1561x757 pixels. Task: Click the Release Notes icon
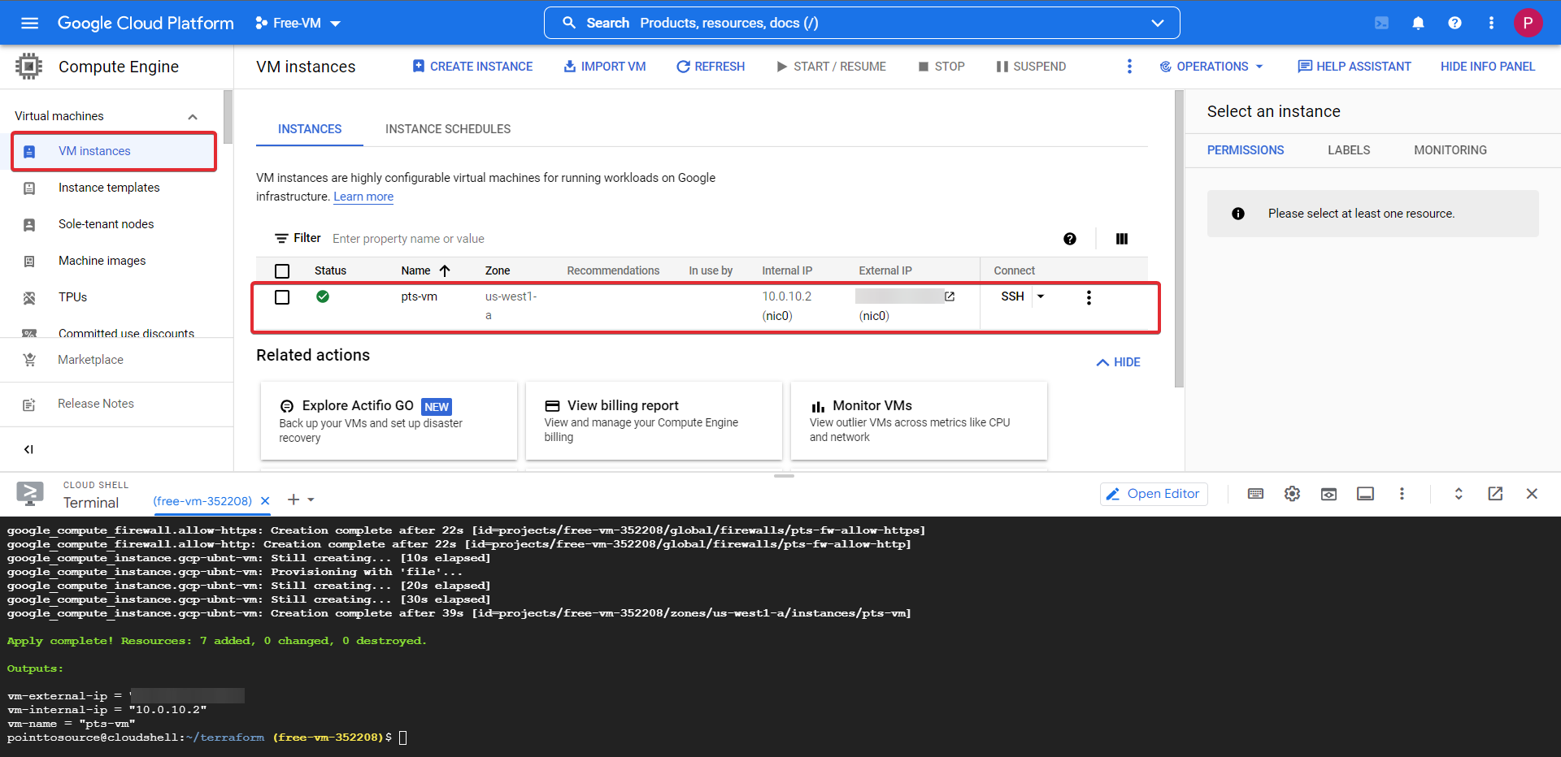(29, 404)
